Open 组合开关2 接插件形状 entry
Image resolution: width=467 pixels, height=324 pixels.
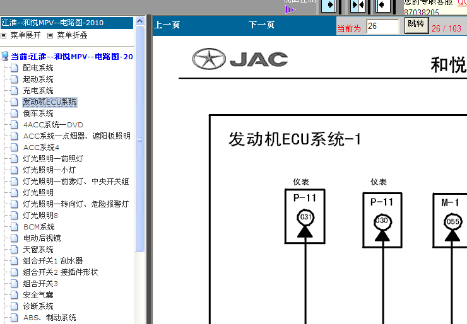click(x=61, y=272)
